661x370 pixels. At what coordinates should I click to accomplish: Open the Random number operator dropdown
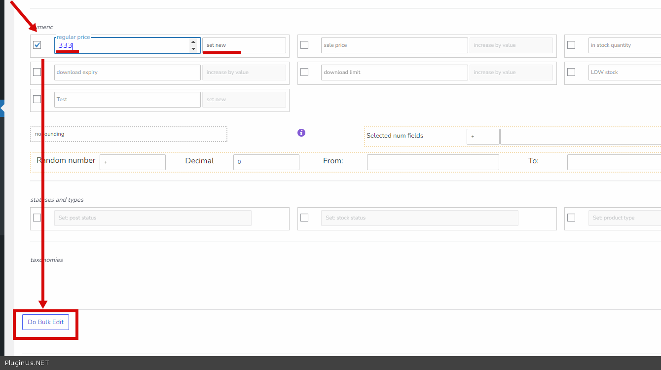coord(132,162)
